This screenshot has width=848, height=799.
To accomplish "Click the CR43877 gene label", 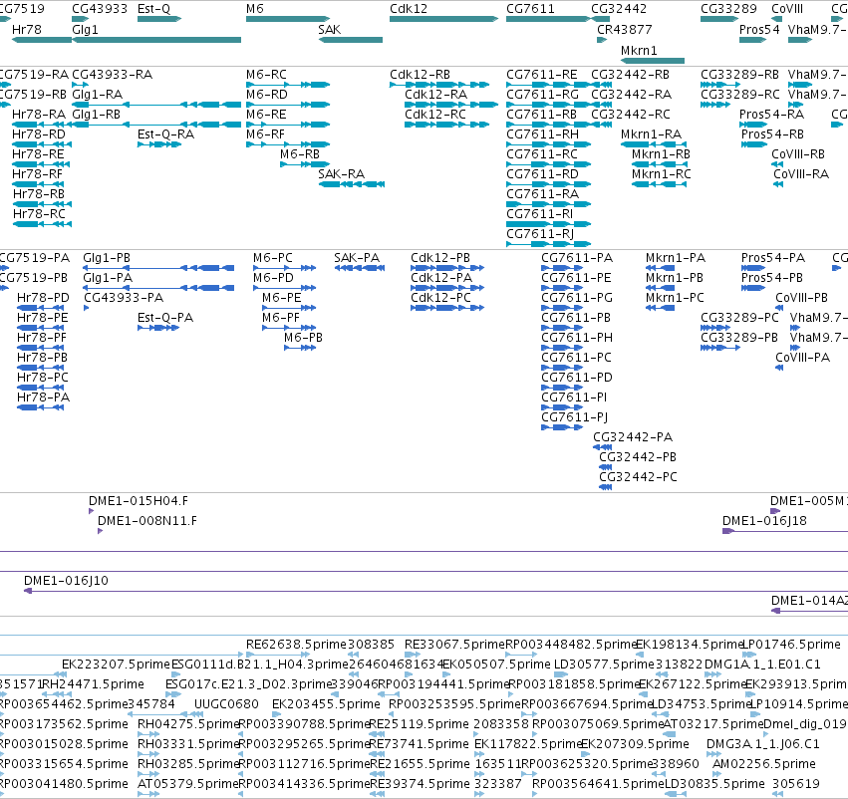I will pyautogui.click(x=625, y=29).
